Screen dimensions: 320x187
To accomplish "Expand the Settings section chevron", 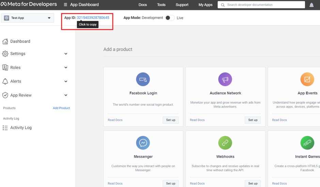I will click(x=66, y=54).
